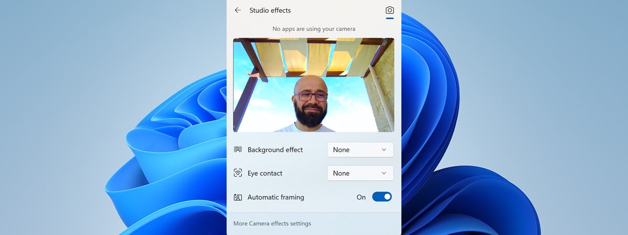
Task: Click the Background effect label text
Action: (275, 150)
